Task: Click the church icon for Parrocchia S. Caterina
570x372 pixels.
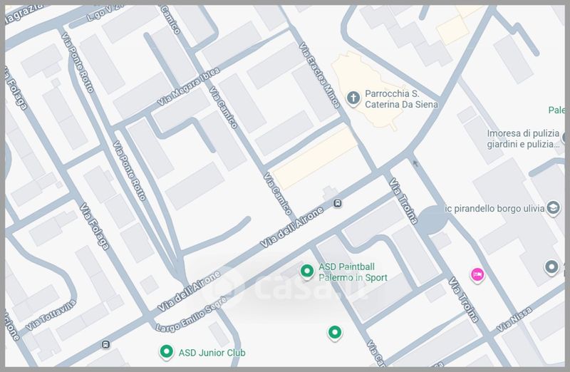Action: pyautogui.click(x=352, y=98)
